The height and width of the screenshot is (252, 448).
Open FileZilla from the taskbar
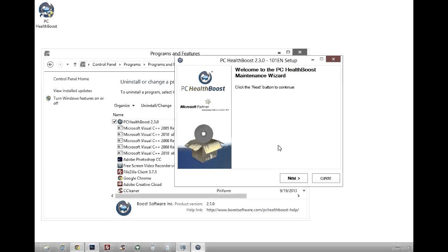pos(107,247)
